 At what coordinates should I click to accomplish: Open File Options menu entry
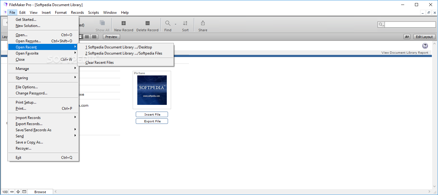click(x=43, y=87)
